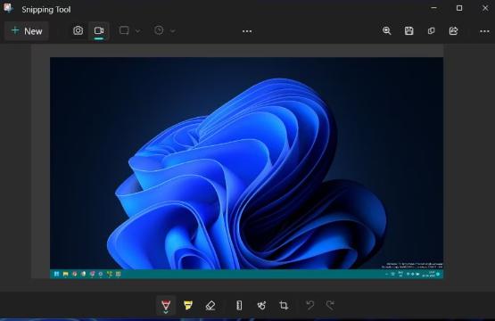Click the delay snip clock icon
Screen dimensions: 495x321
[159, 30]
